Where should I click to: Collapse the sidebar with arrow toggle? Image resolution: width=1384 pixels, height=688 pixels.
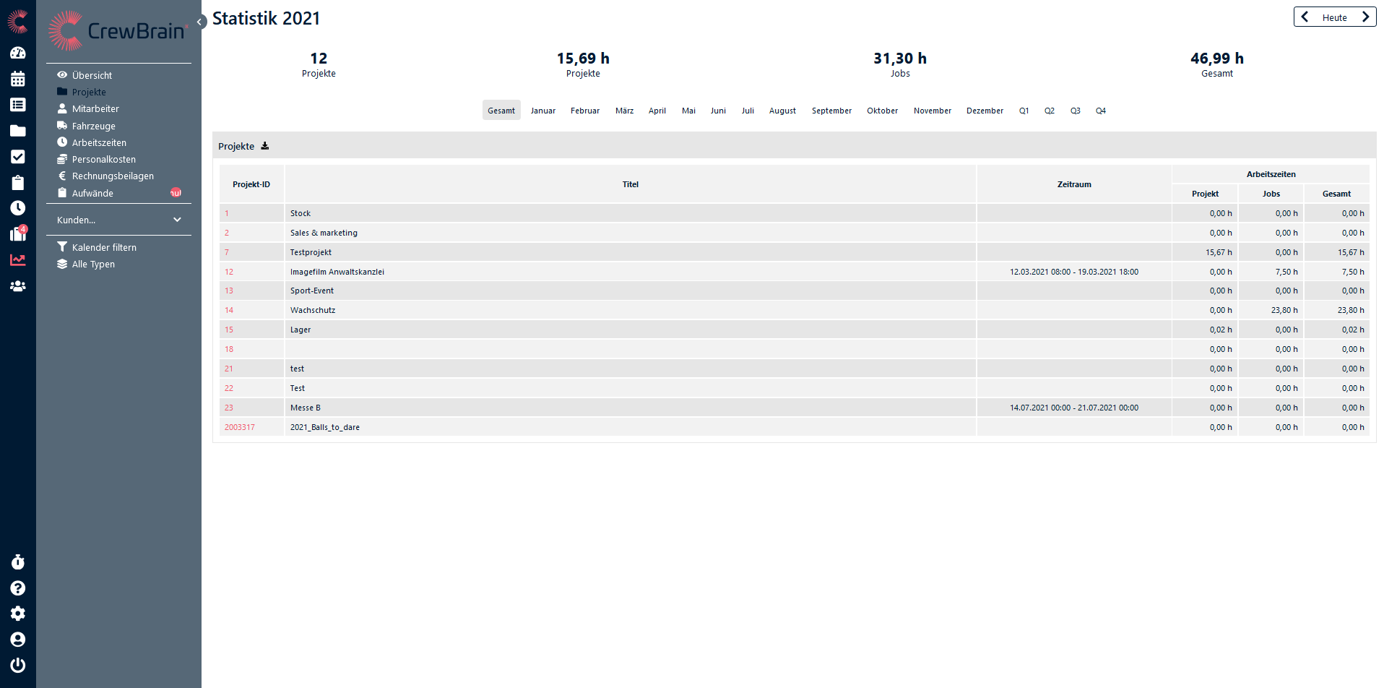coord(199,22)
